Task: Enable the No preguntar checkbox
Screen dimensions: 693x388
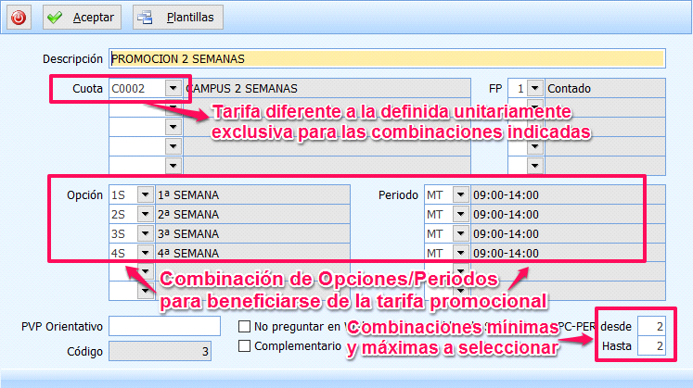Action: coord(245,327)
